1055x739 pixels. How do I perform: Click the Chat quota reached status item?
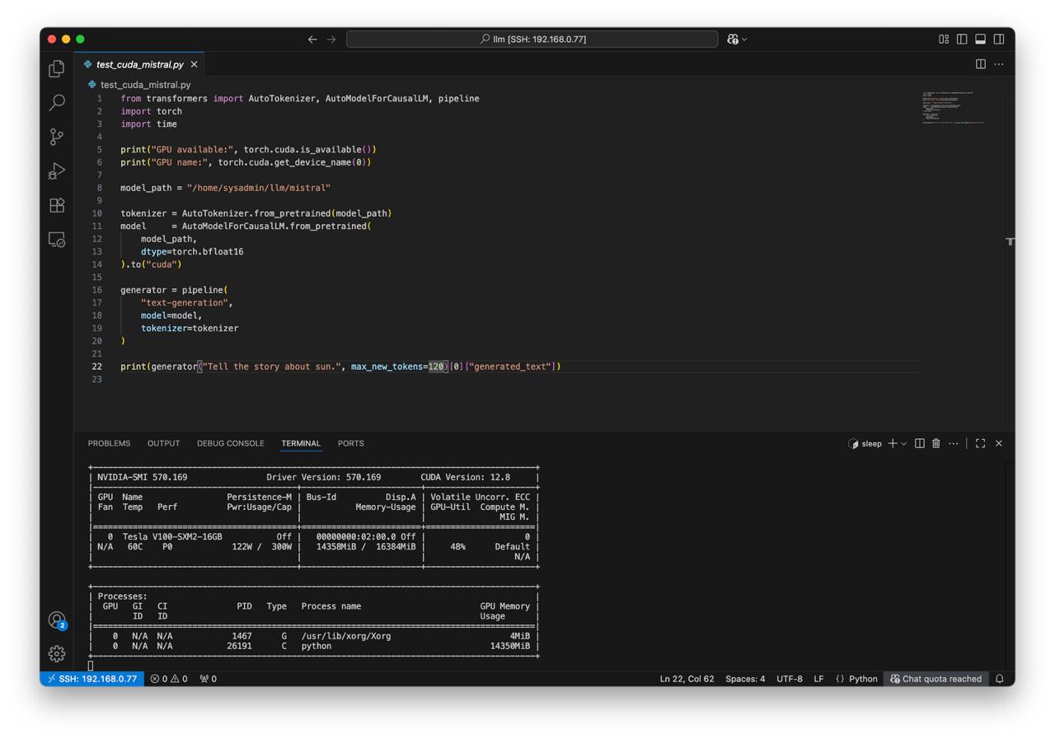(935, 679)
